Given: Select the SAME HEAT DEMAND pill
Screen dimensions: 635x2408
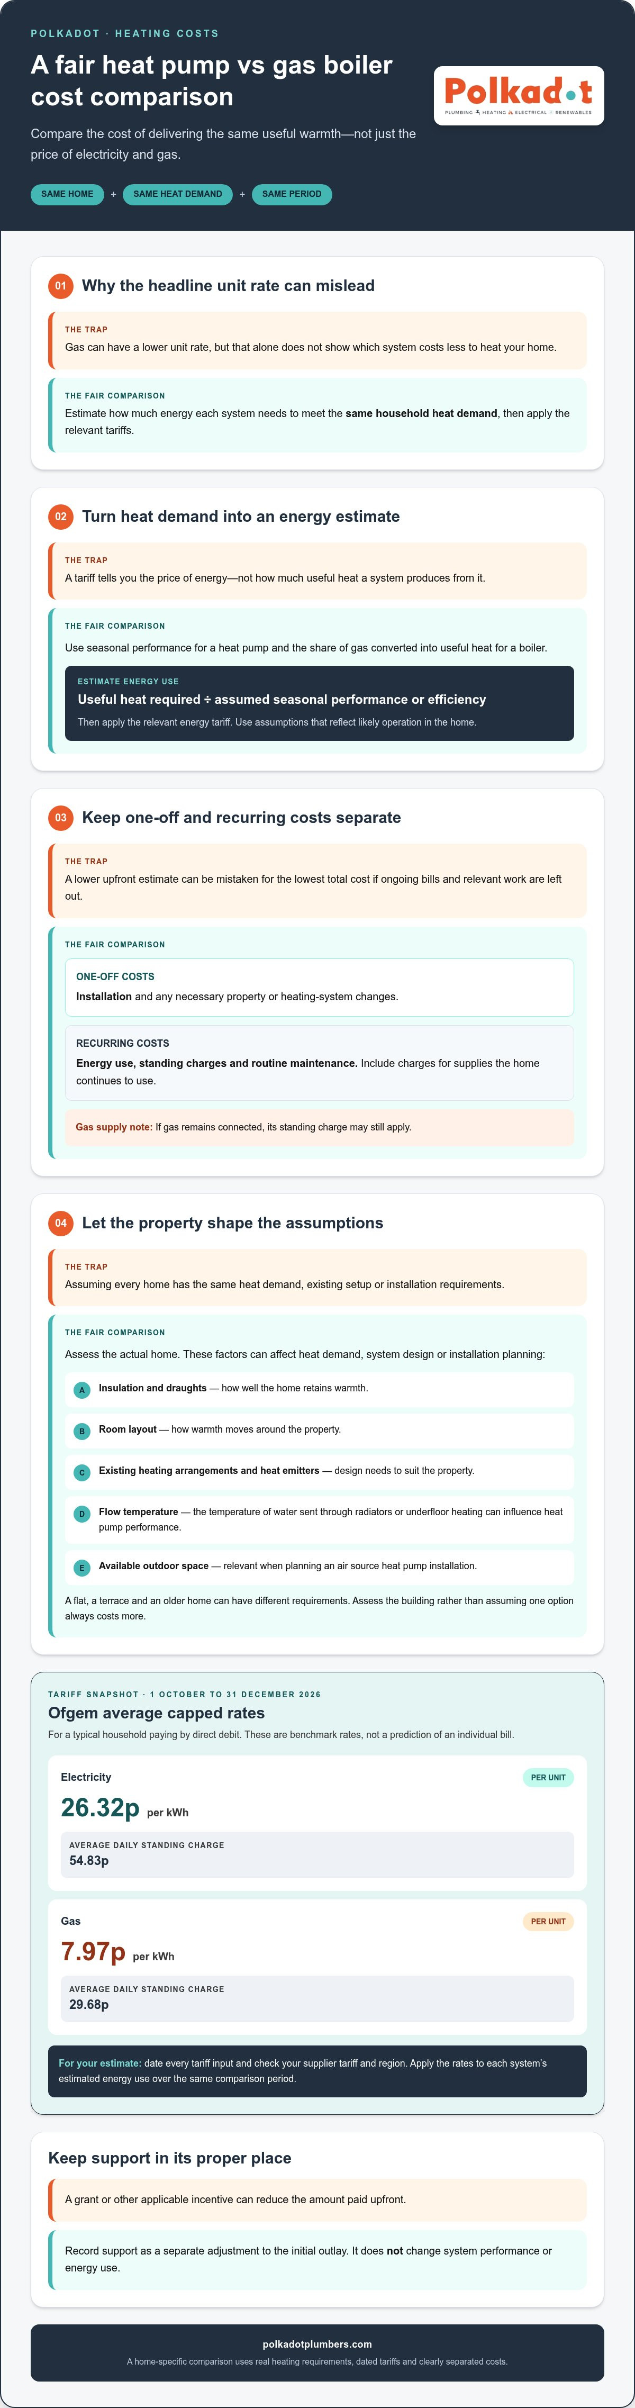Looking at the screenshot, I should point(178,194).
